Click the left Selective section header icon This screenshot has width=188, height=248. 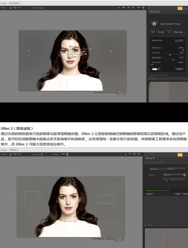click(177, 41)
